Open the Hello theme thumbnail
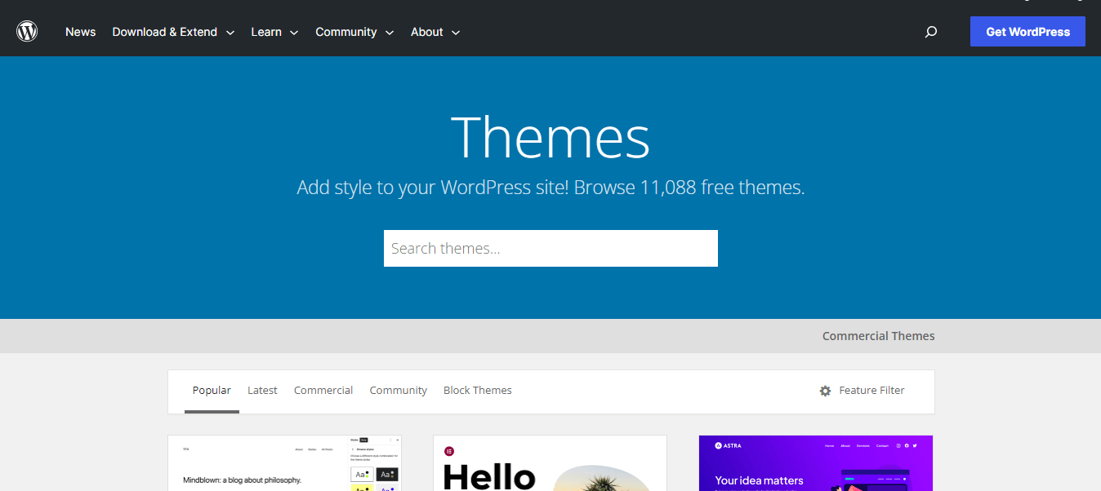1101x491 pixels. 550,463
